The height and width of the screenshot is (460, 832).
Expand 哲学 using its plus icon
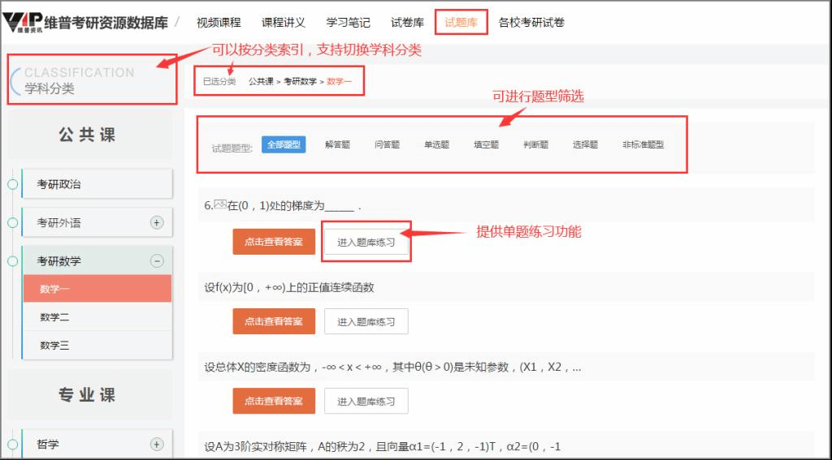(x=158, y=445)
